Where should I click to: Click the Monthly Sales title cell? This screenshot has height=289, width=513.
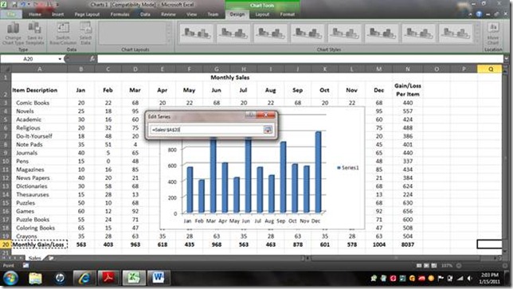[229, 77]
